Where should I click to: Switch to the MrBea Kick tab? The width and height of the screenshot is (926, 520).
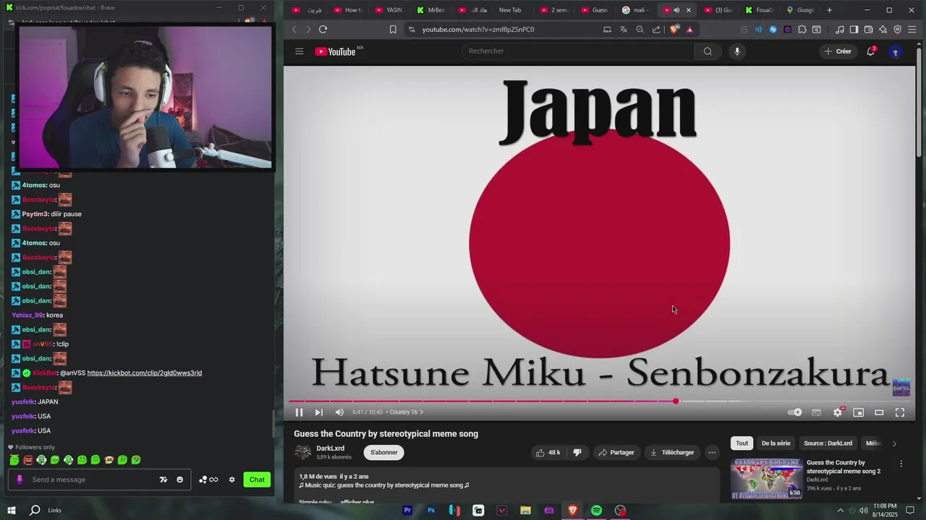430,10
